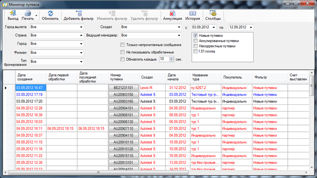Enable Только непрочитанные сообщения checkbox

(x=122, y=45)
